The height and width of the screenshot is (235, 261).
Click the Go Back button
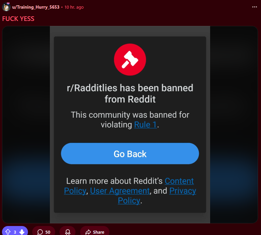click(x=130, y=154)
